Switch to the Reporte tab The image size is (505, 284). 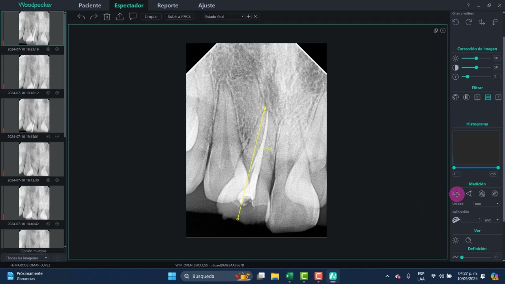tap(168, 6)
